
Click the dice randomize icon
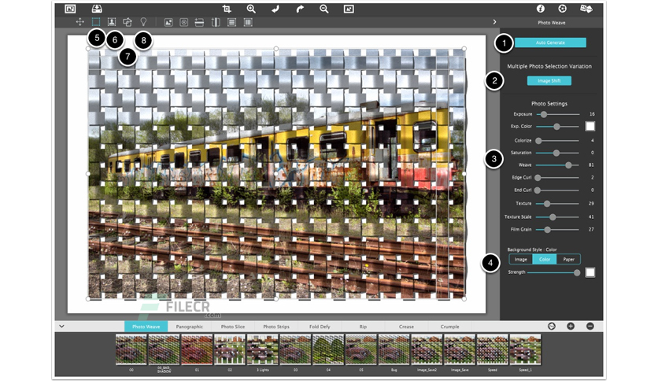pos(586,9)
